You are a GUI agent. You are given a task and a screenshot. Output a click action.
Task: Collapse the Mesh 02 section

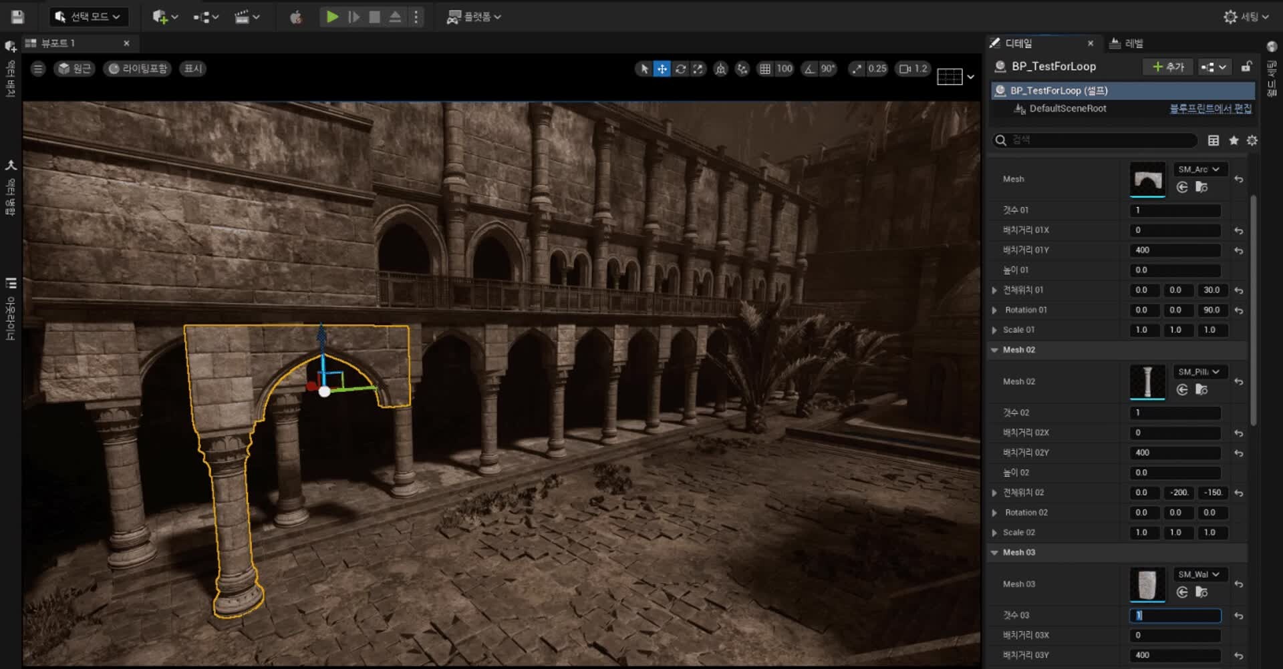coord(995,349)
